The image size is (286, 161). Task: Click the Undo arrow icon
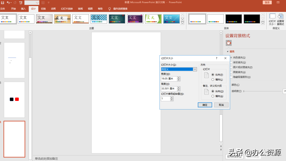point(8,3)
